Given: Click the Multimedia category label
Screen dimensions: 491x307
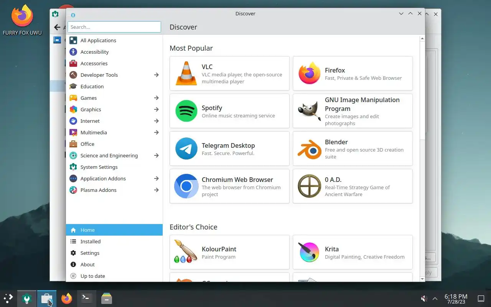Looking at the screenshot, I should 94,132.
